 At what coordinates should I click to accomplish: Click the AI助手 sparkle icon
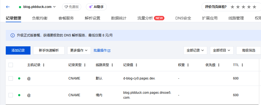click(x=90, y=7)
